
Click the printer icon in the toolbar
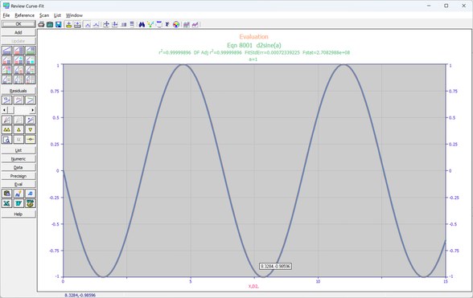(41, 24)
